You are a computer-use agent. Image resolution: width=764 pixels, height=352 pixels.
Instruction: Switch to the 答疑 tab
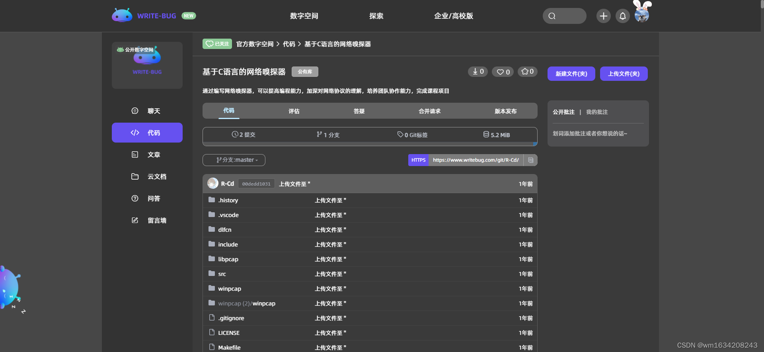pos(359,111)
